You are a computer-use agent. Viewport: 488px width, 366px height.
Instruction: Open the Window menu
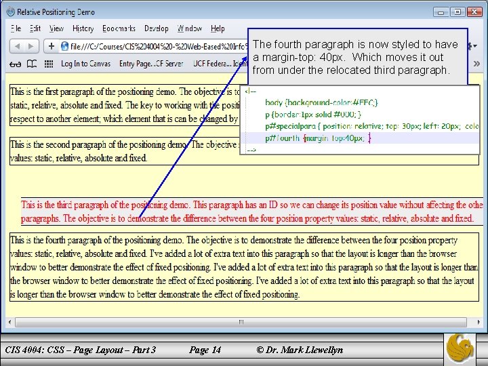tap(190, 28)
